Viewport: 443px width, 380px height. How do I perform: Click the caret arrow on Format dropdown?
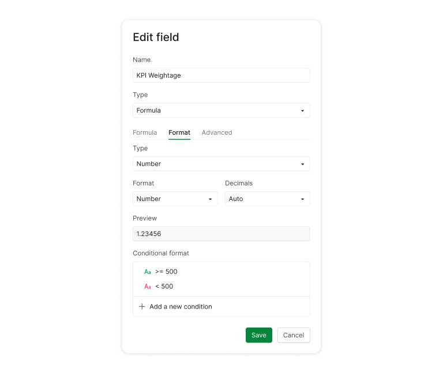pos(210,199)
